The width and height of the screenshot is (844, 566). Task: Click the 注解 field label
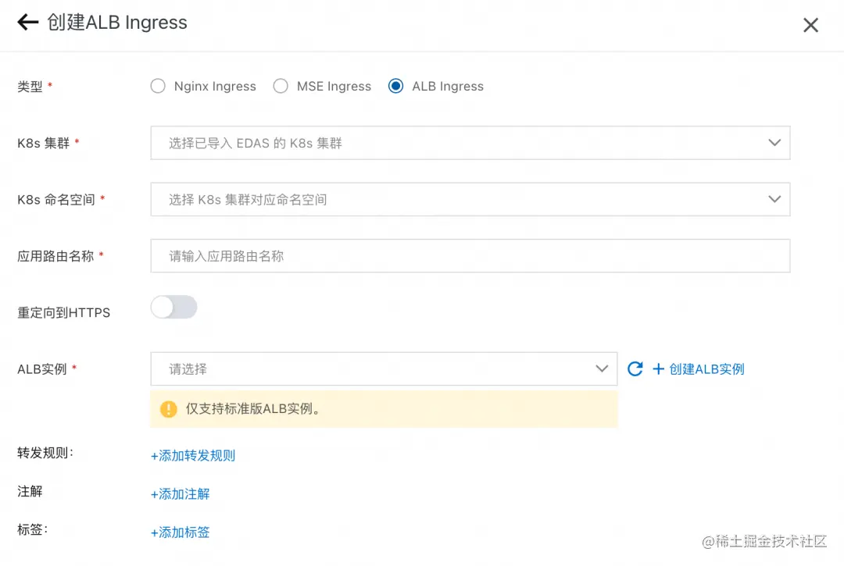coord(30,491)
